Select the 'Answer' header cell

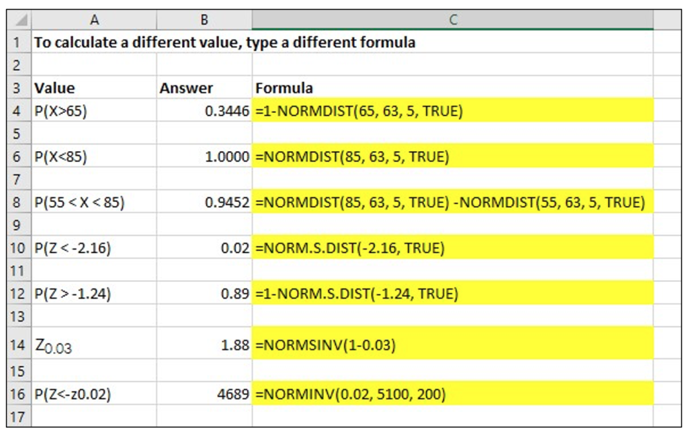[204, 88]
